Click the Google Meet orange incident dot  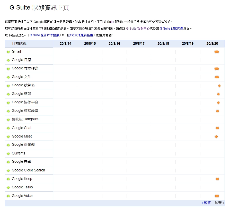216,136
